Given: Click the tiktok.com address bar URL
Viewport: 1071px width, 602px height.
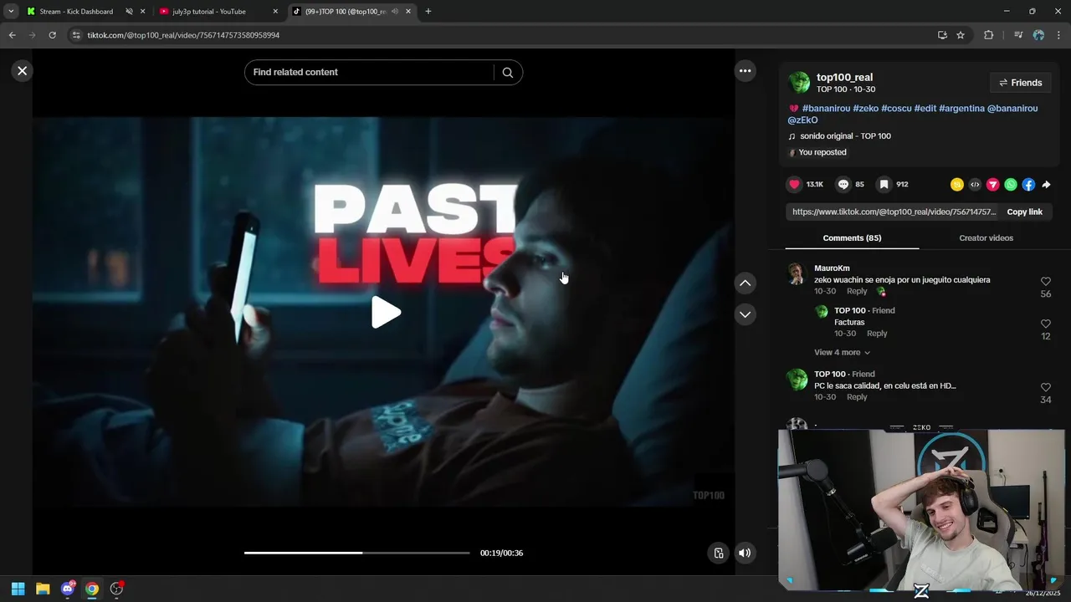Looking at the screenshot, I should 183,35.
